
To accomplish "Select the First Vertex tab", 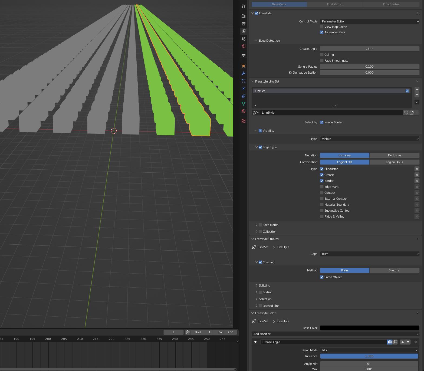I will 335,4.
